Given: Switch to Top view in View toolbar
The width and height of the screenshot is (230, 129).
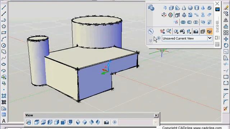Looking at the screenshot, I should pos(37,122).
